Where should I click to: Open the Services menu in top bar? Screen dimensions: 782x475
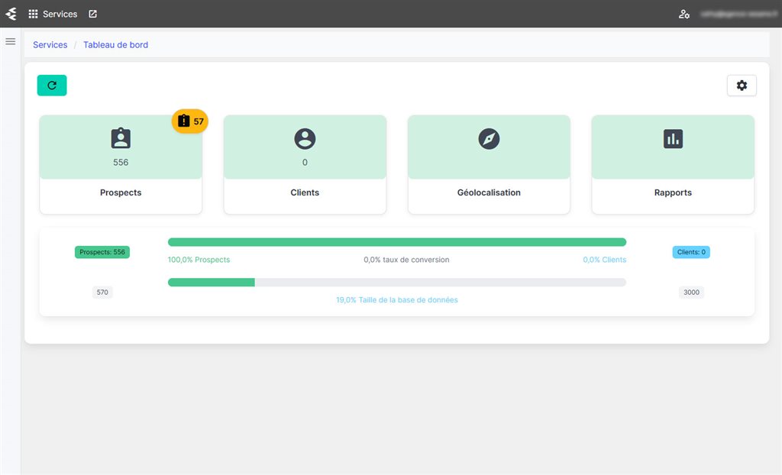pos(60,14)
